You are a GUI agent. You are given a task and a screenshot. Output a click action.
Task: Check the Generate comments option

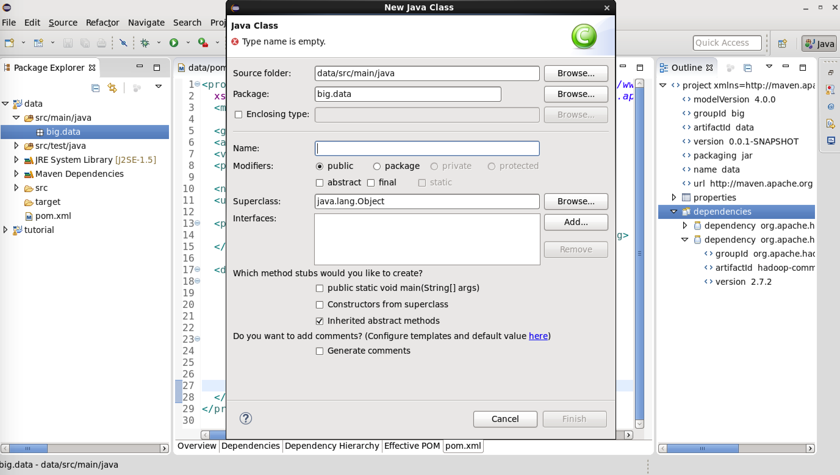pyautogui.click(x=319, y=351)
